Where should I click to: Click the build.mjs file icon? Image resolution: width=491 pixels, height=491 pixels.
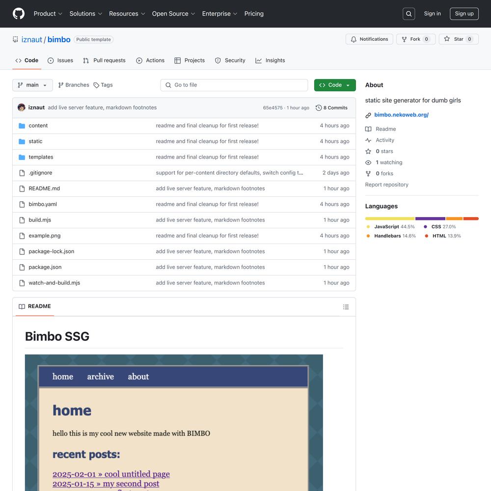point(22,220)
